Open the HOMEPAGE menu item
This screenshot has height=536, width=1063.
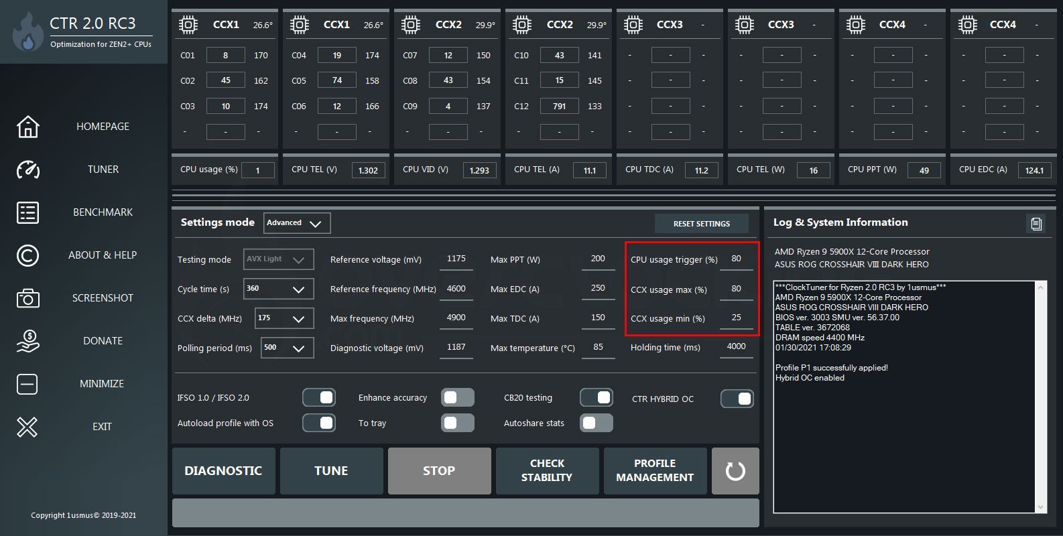[103, 127]
